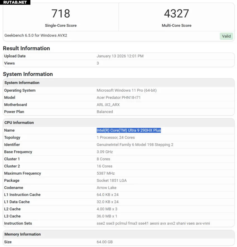The image size is (237, 247).
Task: Select the 4327 multi-core score number
Action: pyautogui.click(x=176, y=13)
